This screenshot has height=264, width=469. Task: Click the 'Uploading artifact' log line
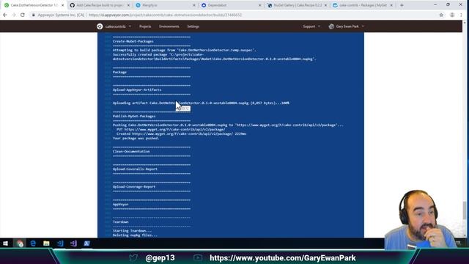pos(201,103)
